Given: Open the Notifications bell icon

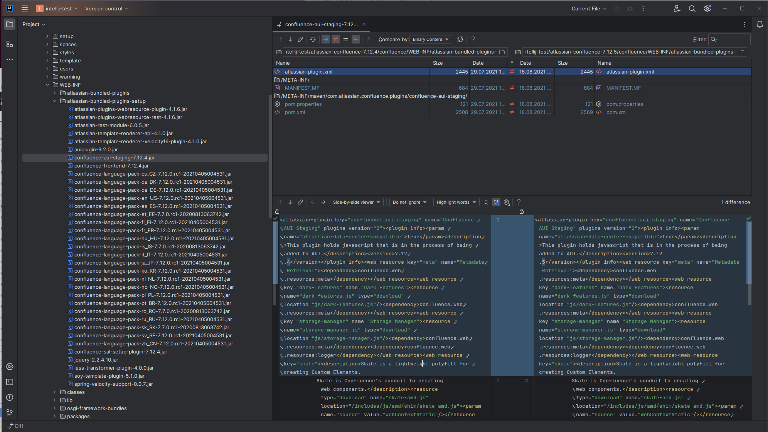Looking at the screenshot, I should pos(760,24).
